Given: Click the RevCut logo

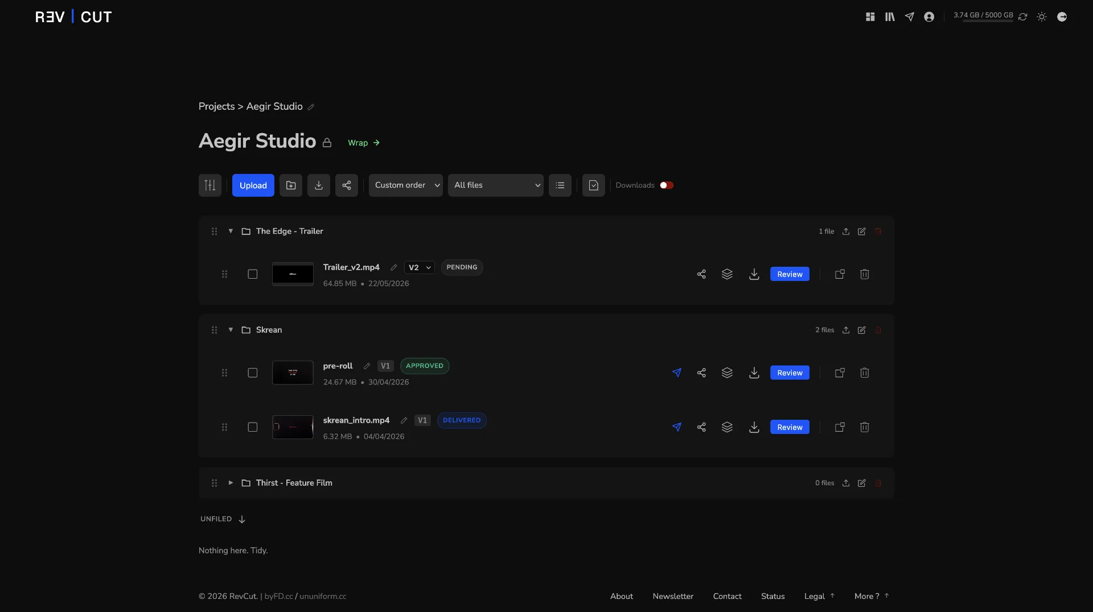Looking at the screenshot, I should tap(73, 17).
